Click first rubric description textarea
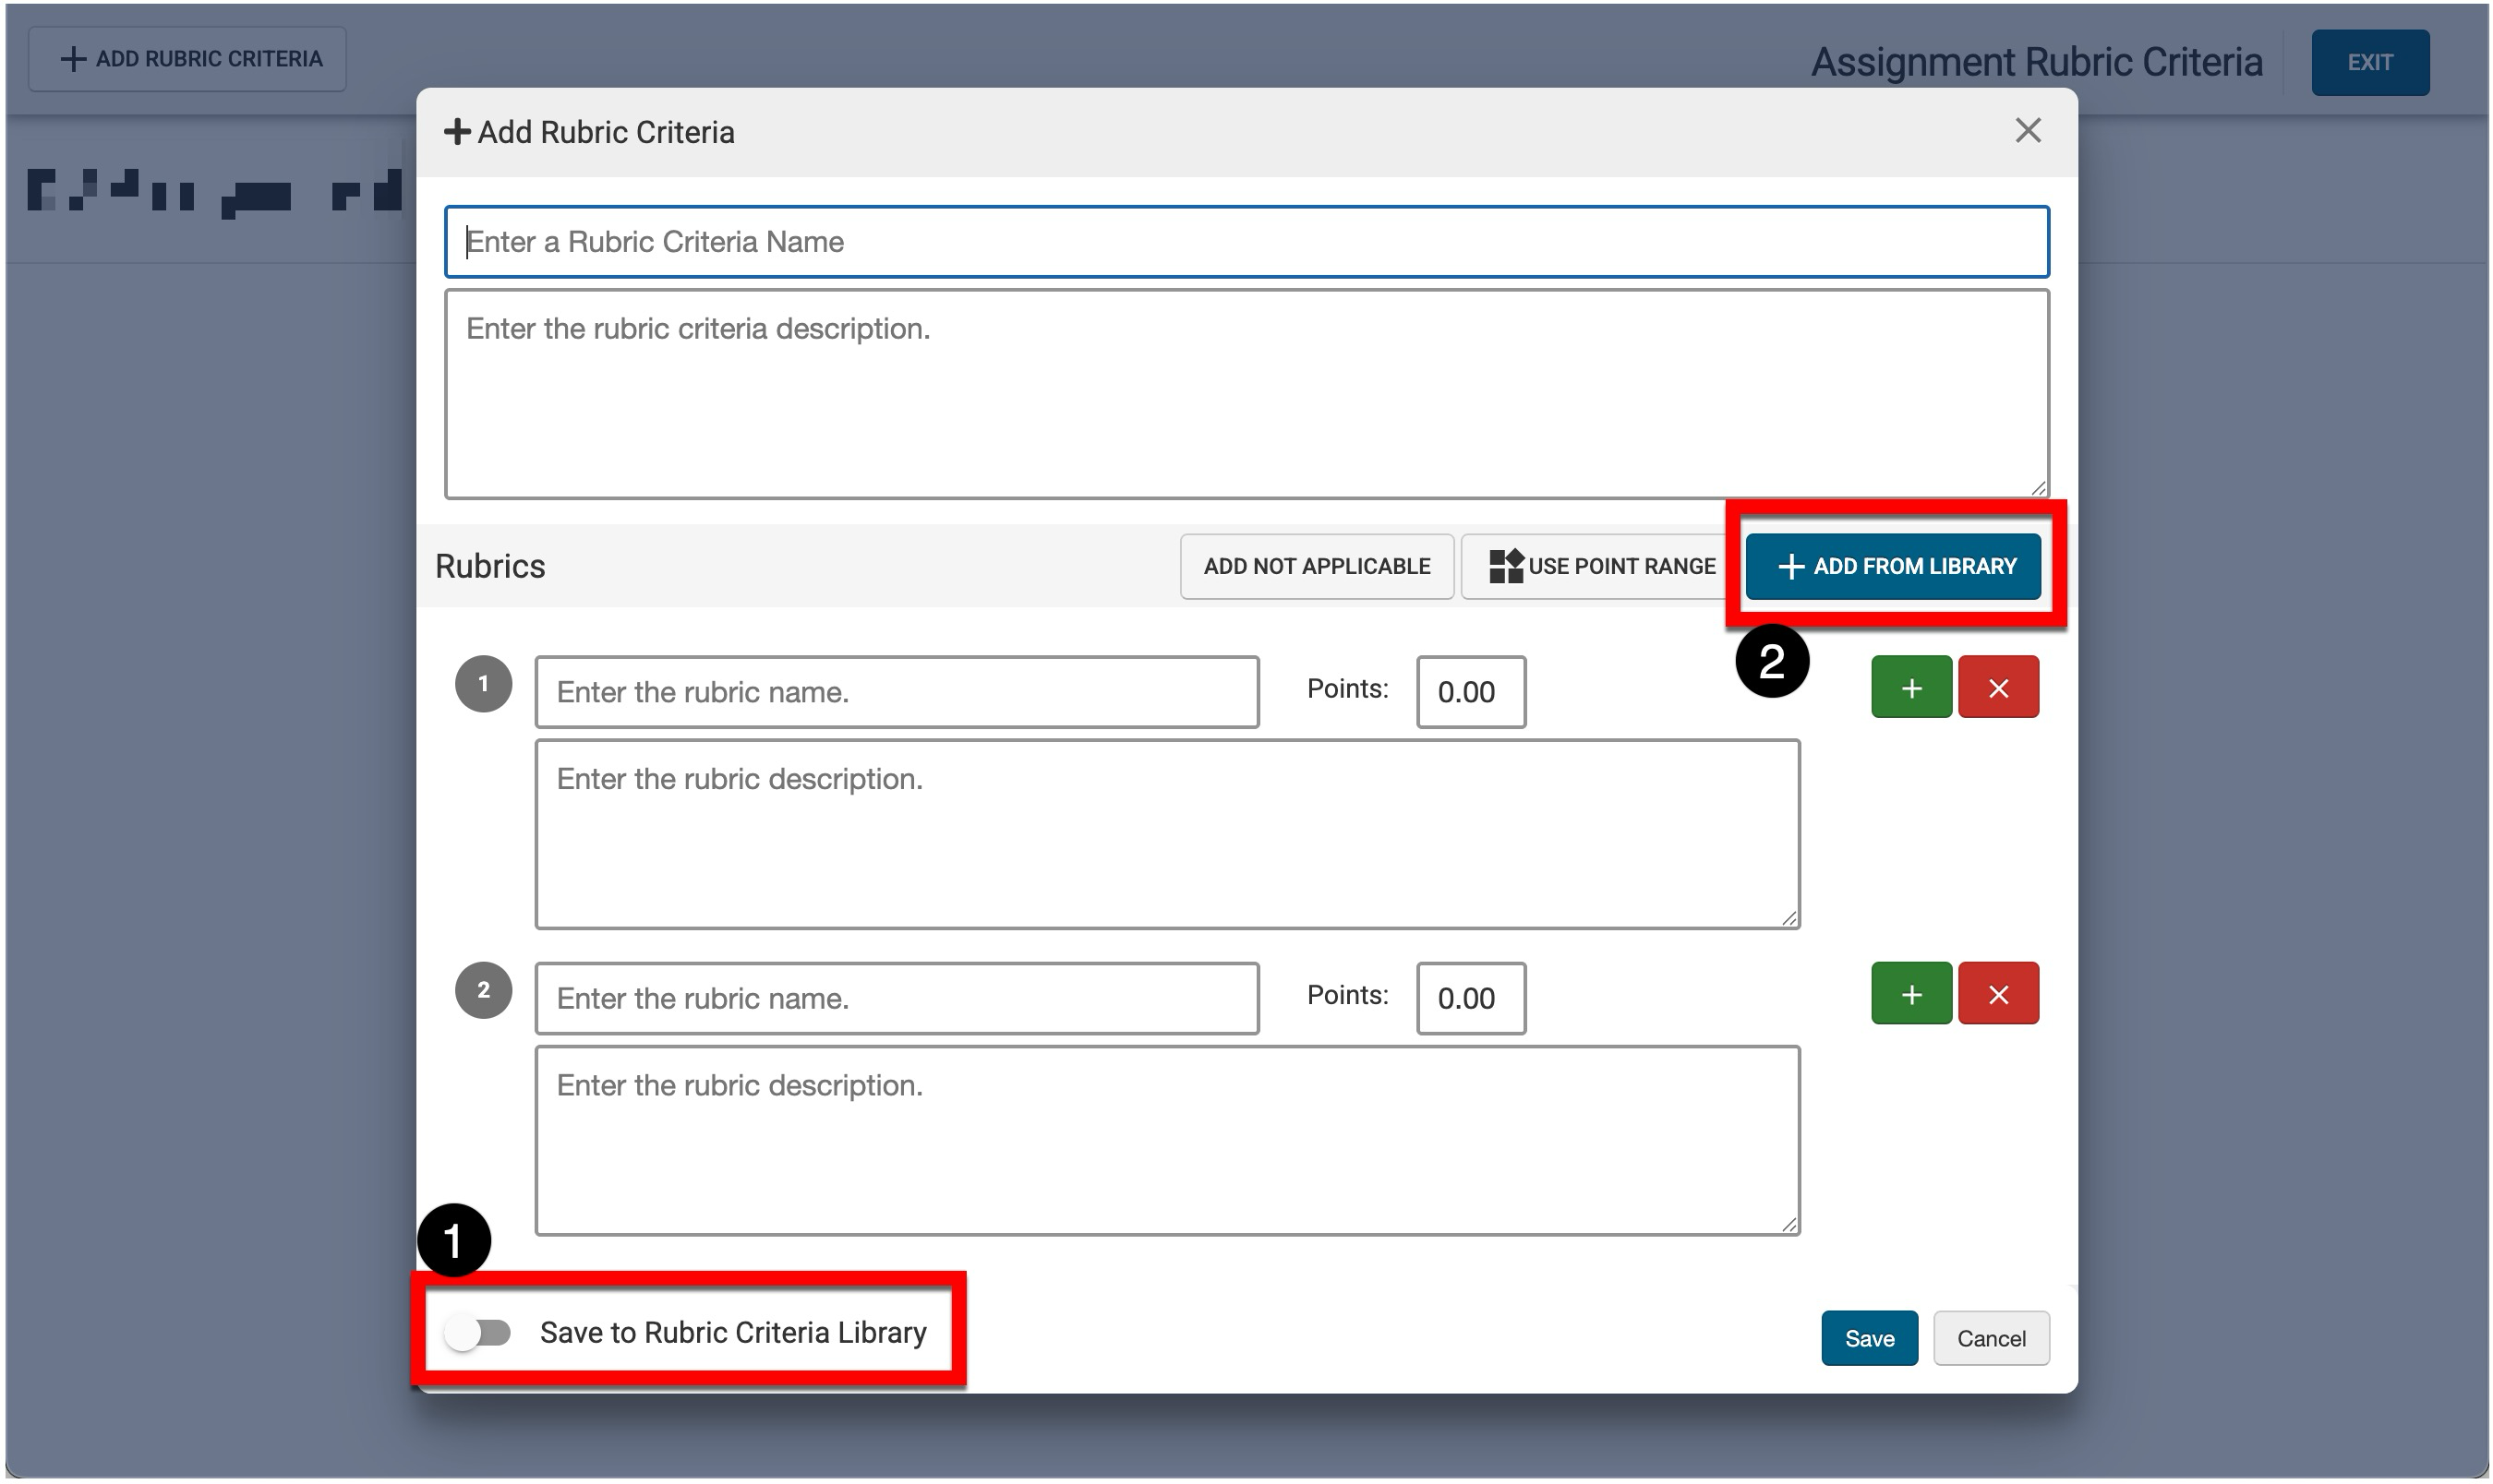The width and height of the screenshot is (2493, 1484). tap(1166, 834)
